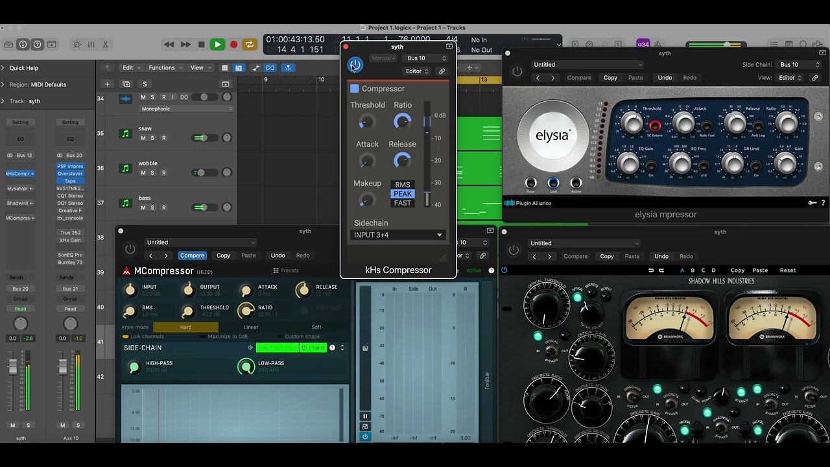Click the Fast Forward transport button
The width and height of the screenshot is (830, 467).
point(185,45)
